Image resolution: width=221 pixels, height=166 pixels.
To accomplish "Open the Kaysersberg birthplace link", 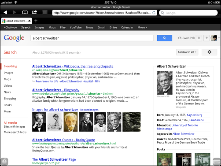I will pyautogui.click(x=195, y=115).
